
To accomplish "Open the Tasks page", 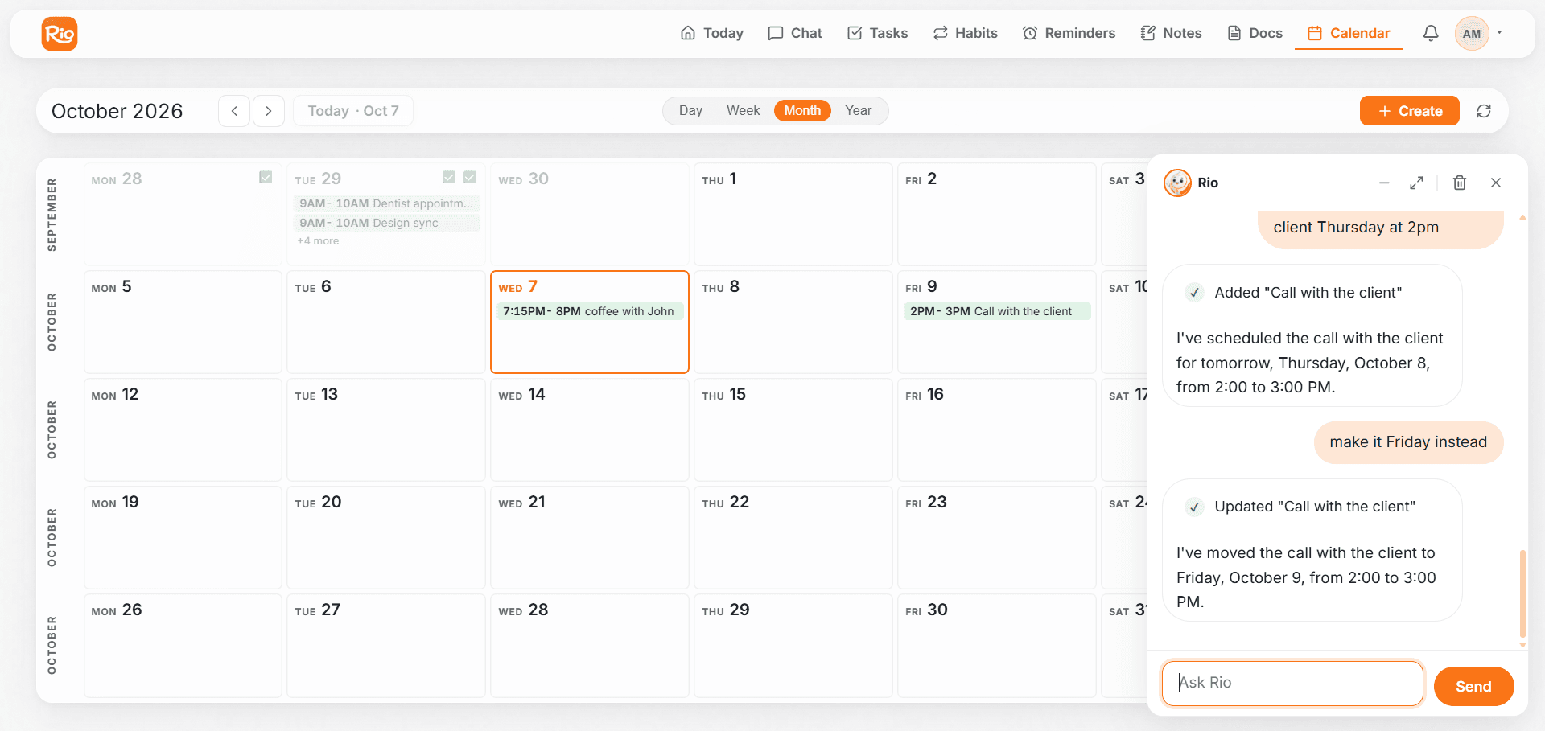I will 878,33.
